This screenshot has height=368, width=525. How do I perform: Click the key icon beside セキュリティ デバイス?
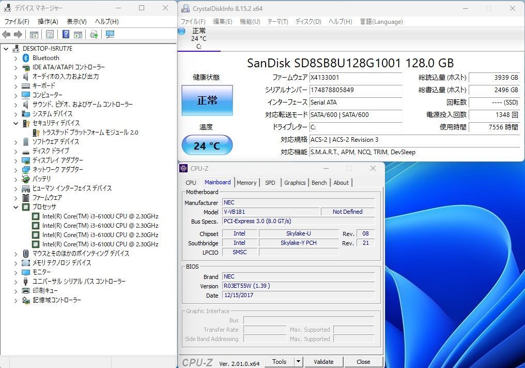click(26, 123)
